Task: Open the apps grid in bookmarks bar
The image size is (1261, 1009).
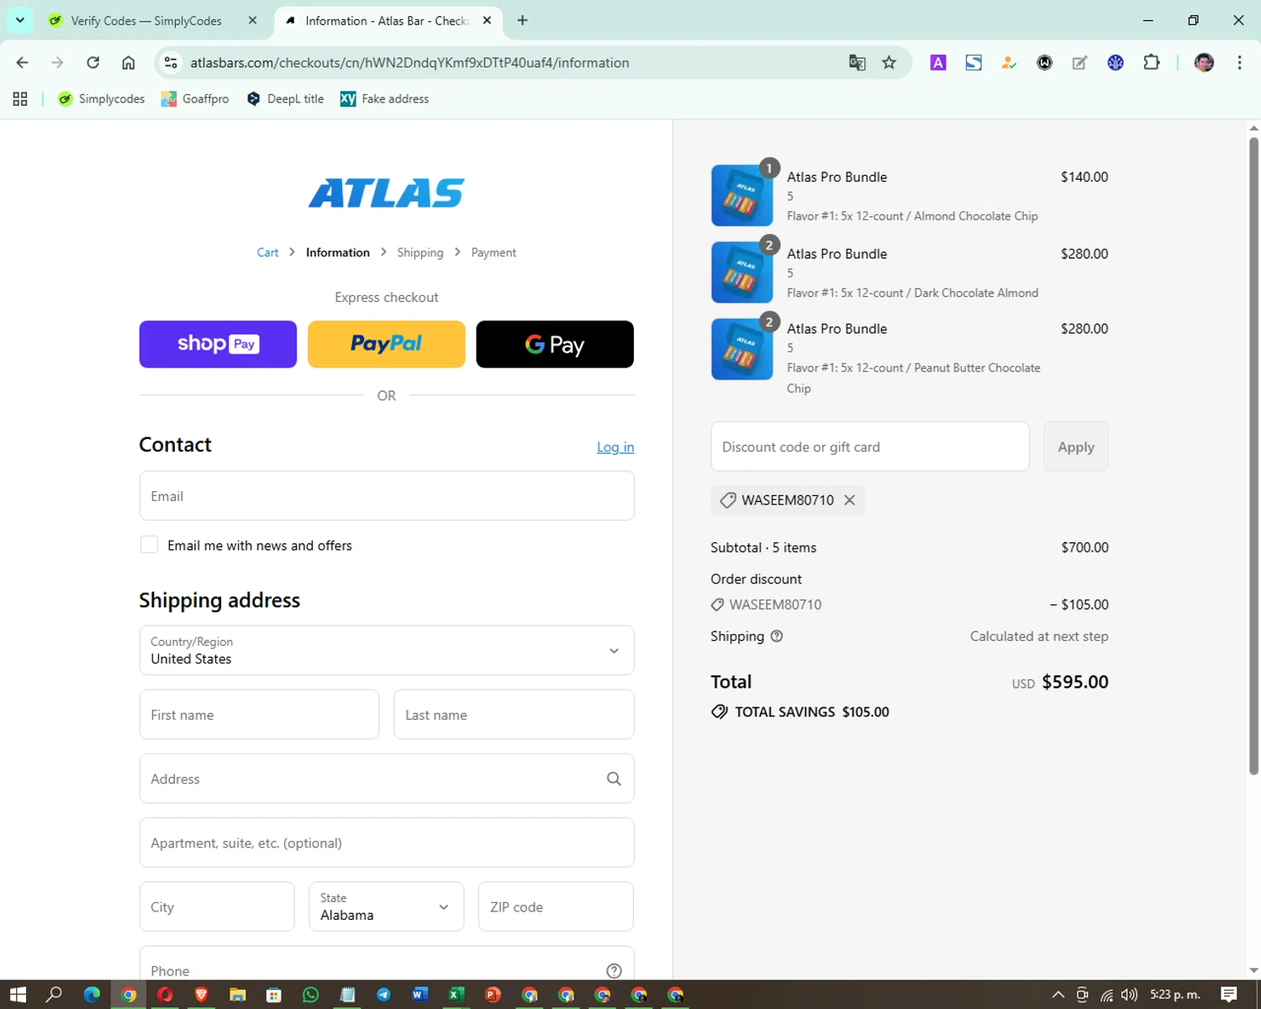Action: tap(20, 98)
